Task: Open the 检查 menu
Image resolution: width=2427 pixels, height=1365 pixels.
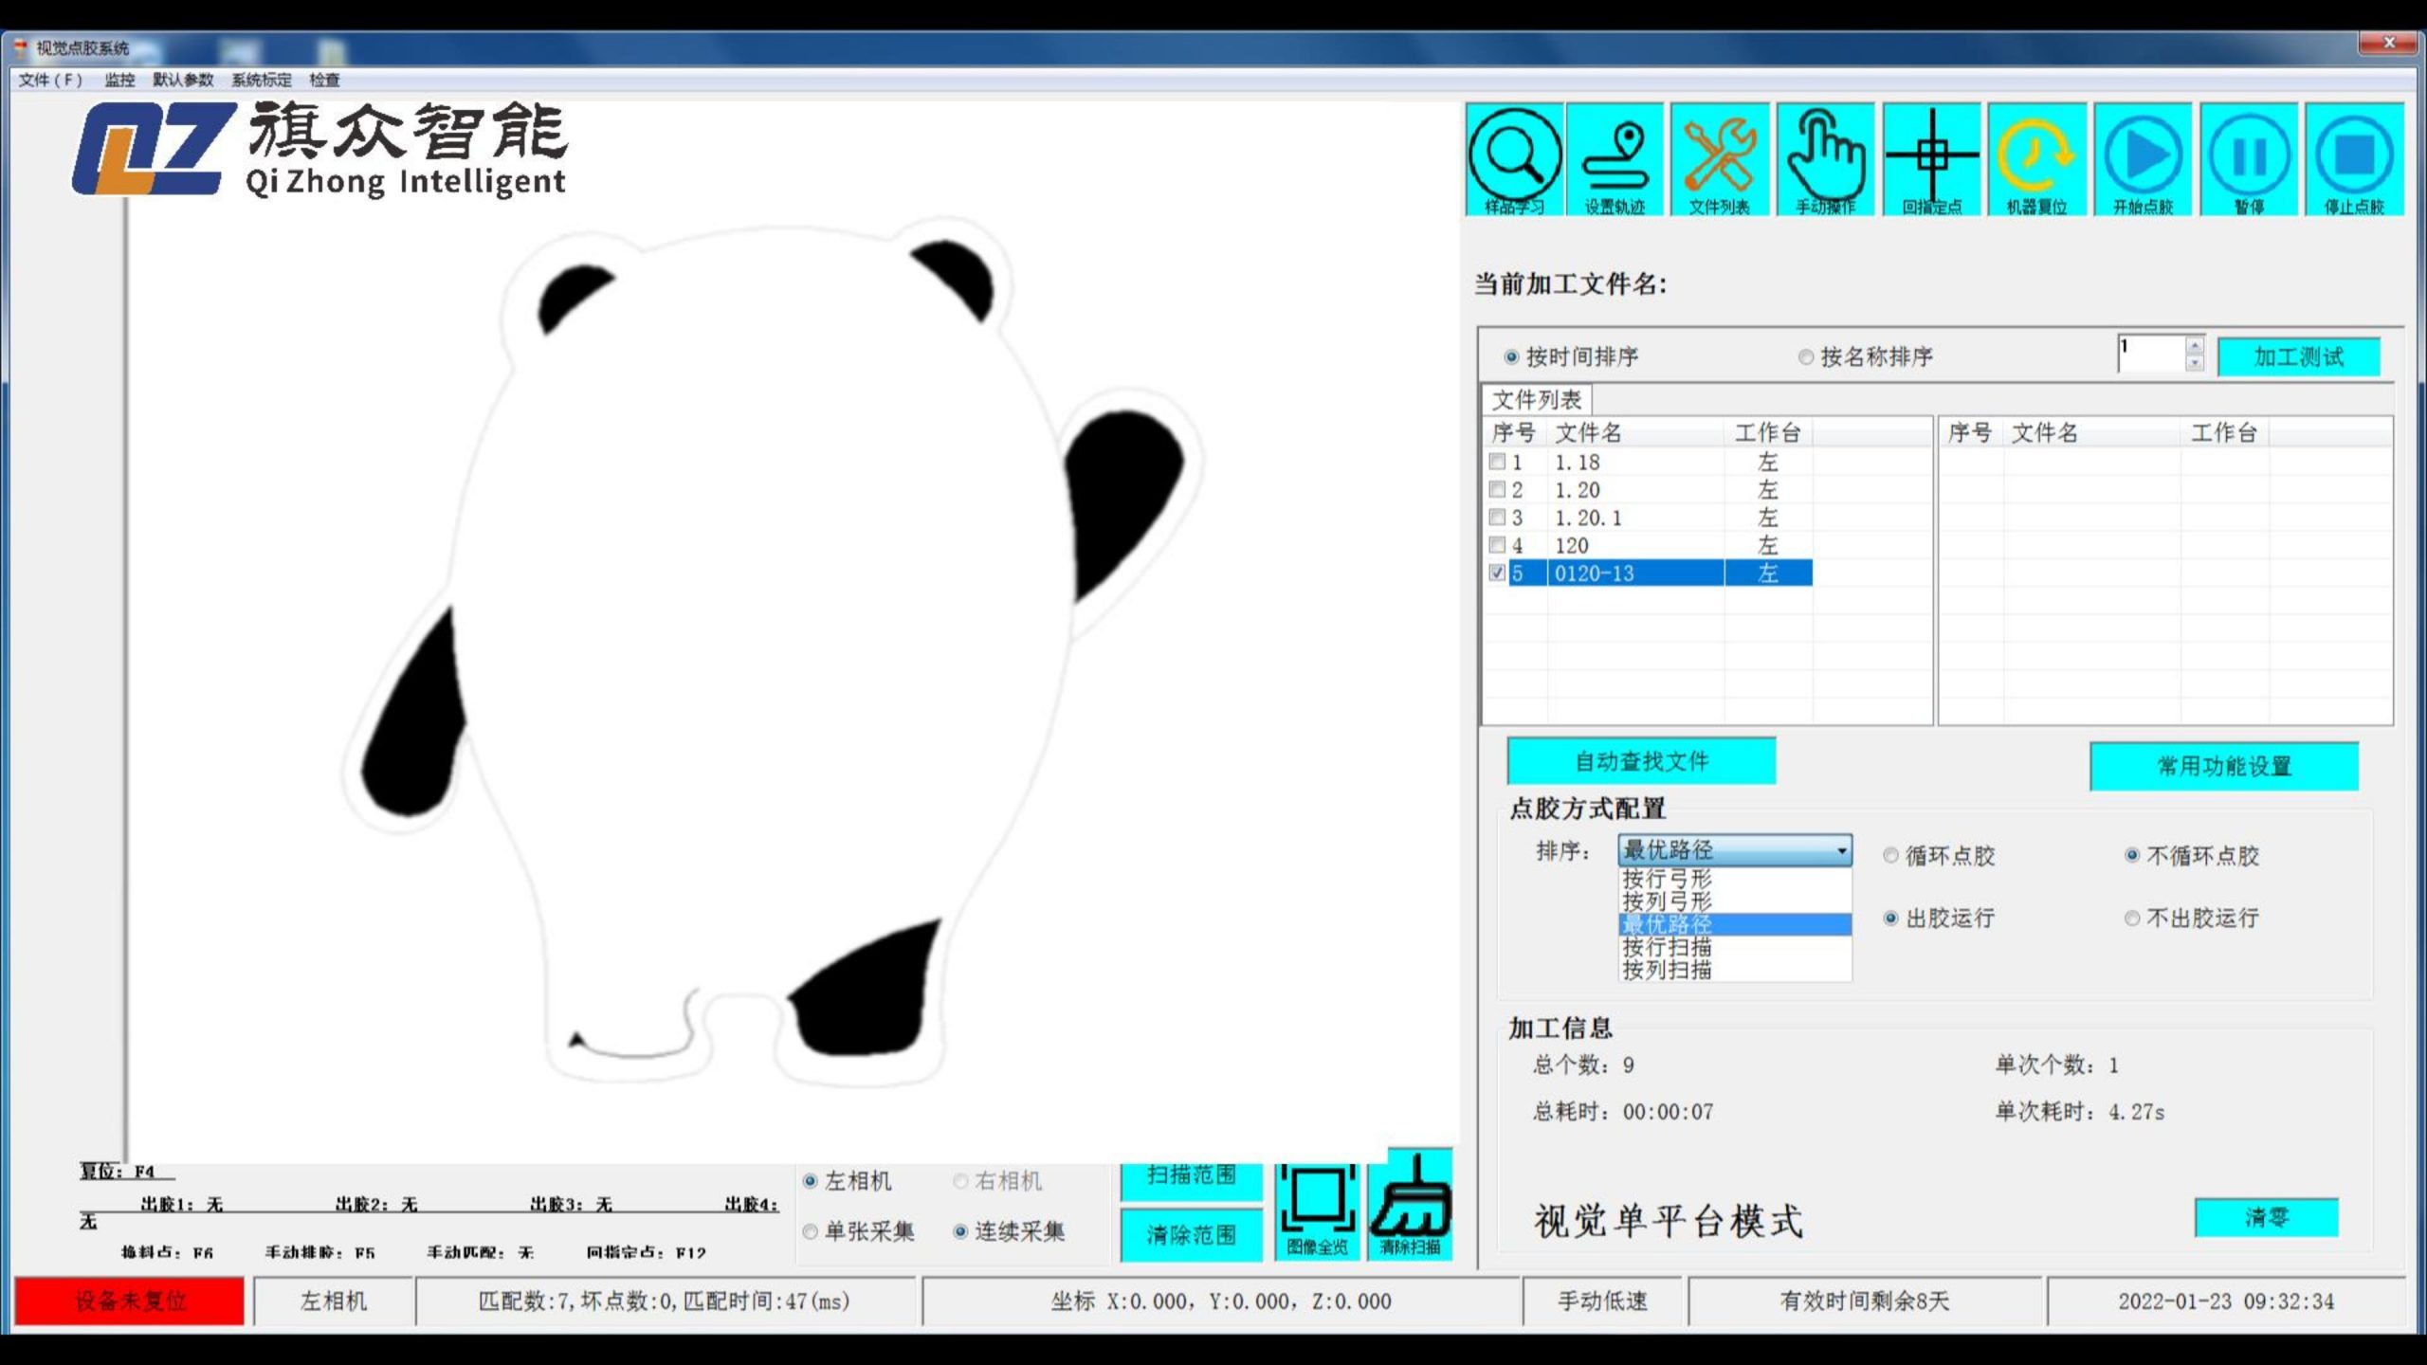Action: [x=324, y=80]
